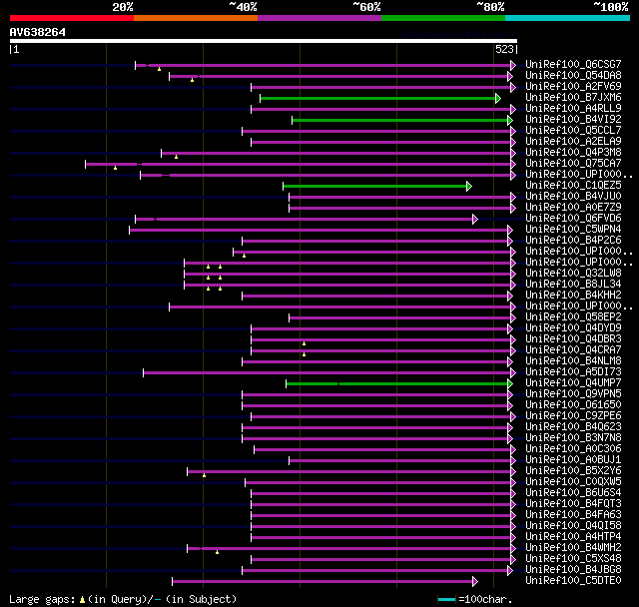Screen dimensions: 639x607
Task: Open hit UniRef100_C5DTE0
Action: (573, 580)
